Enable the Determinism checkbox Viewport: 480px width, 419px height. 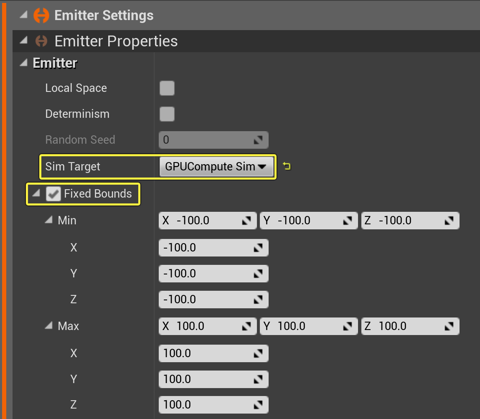167,114
